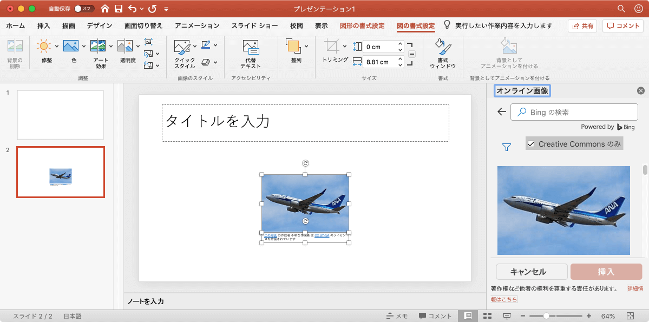The image size is (649, 322).
Task: Switch to the slide sorter grid view icon
Action: click(x=487, y=316)
